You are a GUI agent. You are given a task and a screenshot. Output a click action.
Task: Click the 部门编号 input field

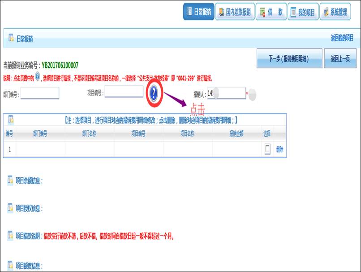point(40,93)
